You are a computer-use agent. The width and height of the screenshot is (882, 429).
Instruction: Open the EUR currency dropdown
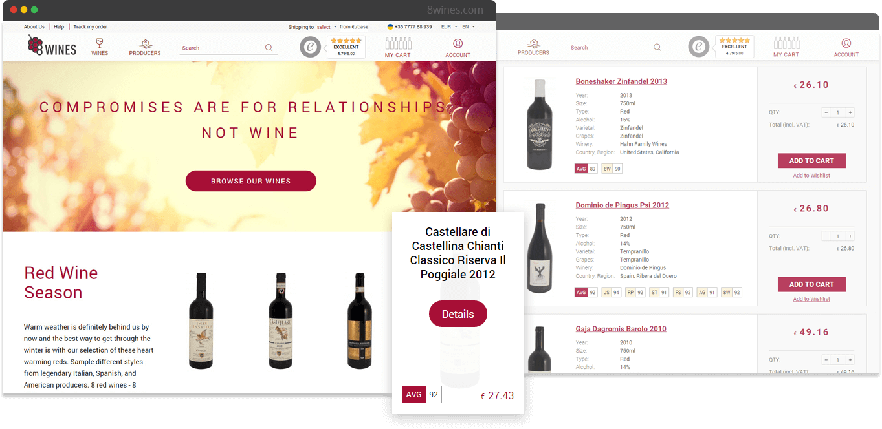pos(449,27)
